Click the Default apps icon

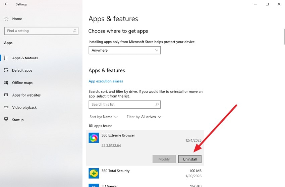6,70
